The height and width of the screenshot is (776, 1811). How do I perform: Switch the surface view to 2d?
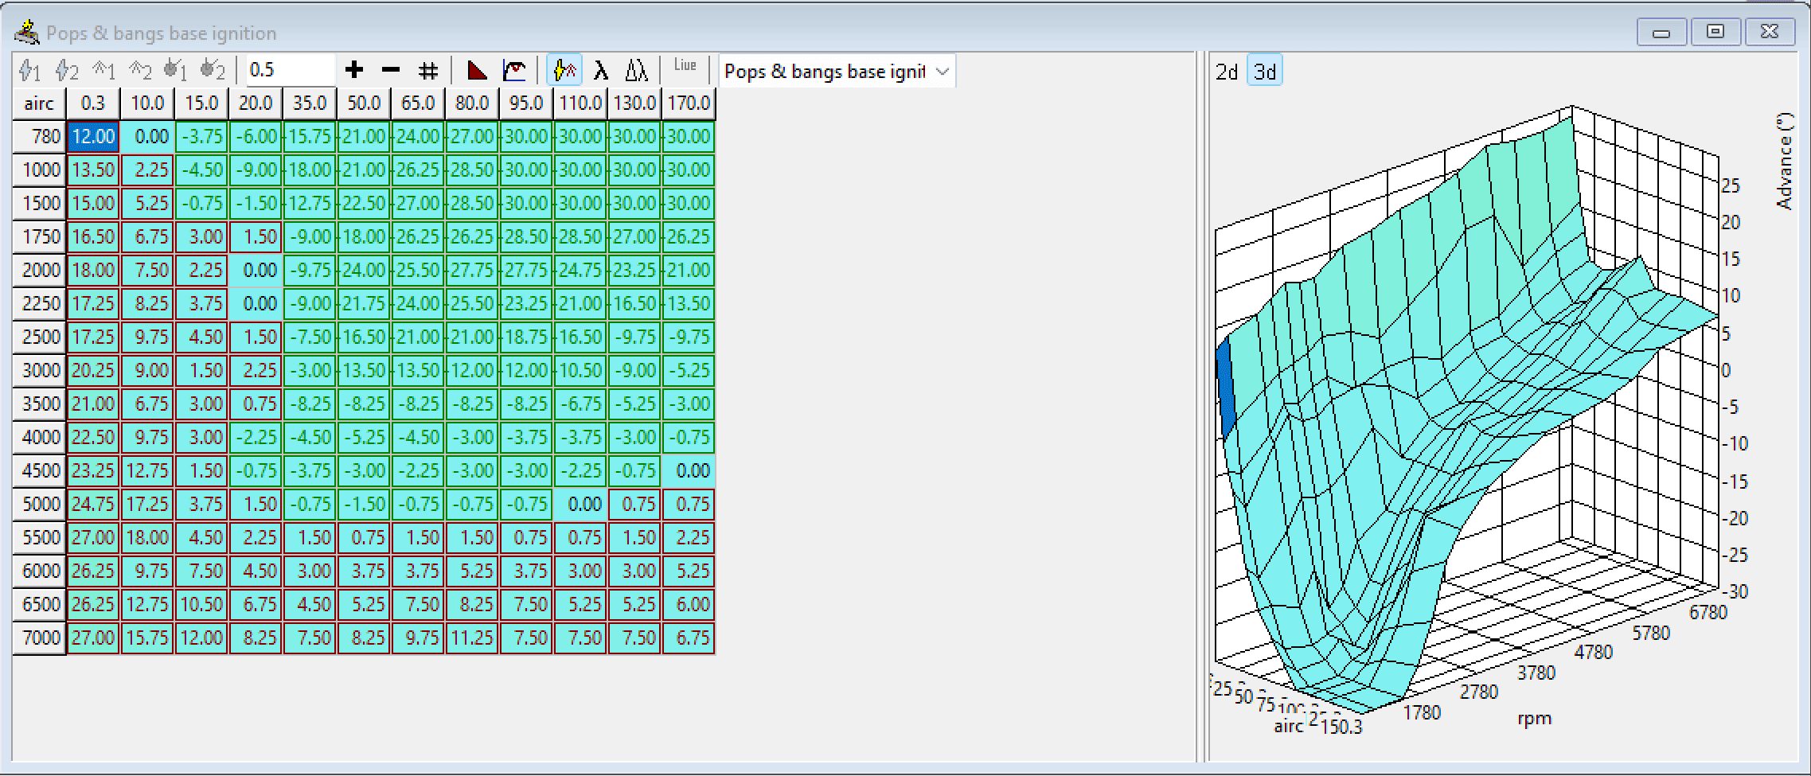pyautogui.click(x=1227, y=71)
